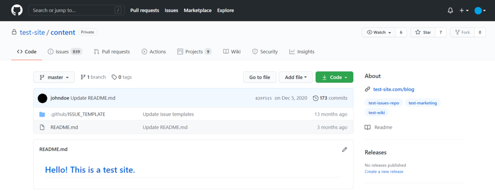Click the GitHub Octocat logo
The width and height of the screenshot is (495, 191).
pyautogui.click(x=17, y=11)
